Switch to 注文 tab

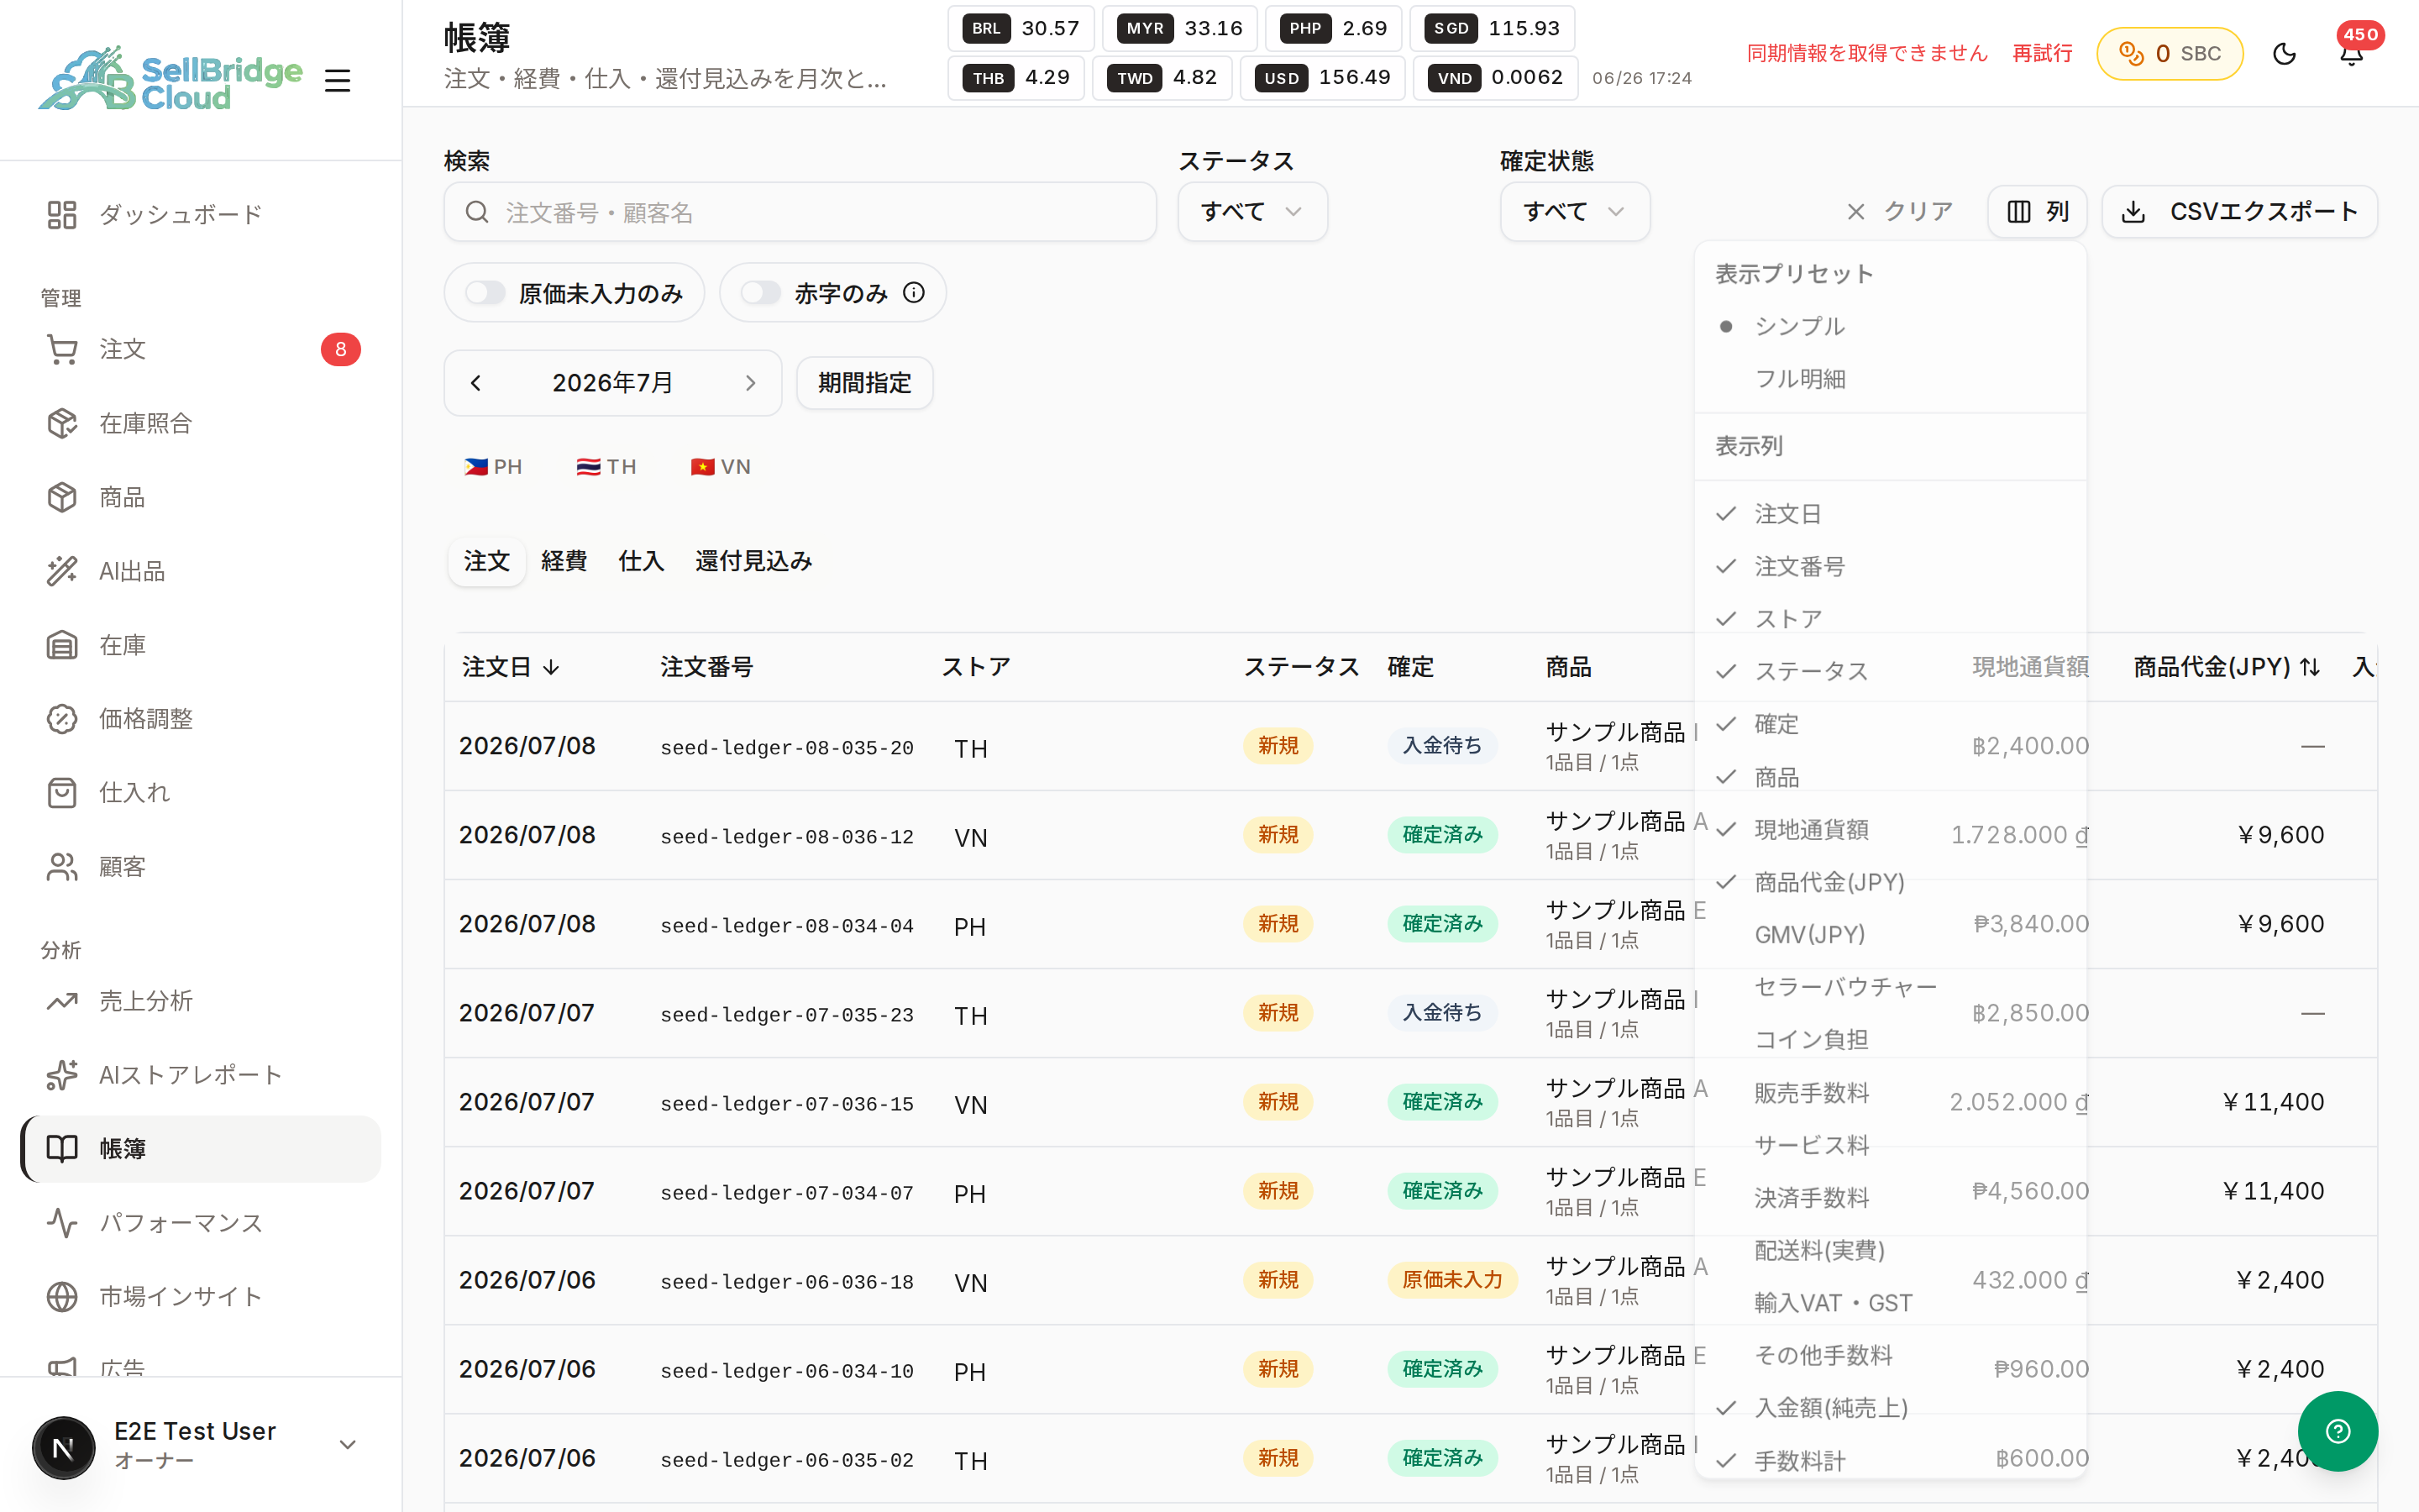[487, 561]
